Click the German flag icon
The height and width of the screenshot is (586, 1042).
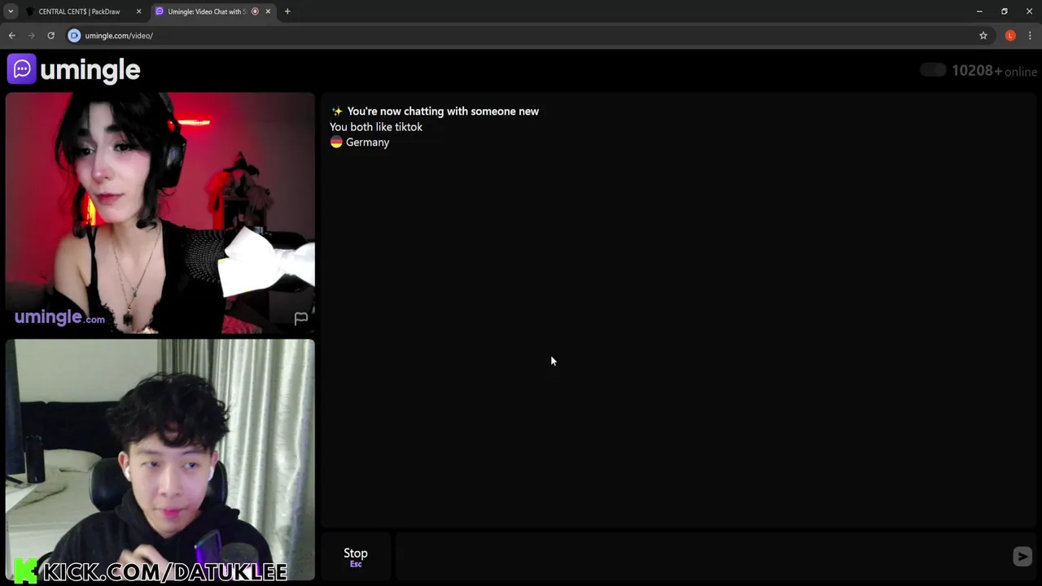pos(336,142)
